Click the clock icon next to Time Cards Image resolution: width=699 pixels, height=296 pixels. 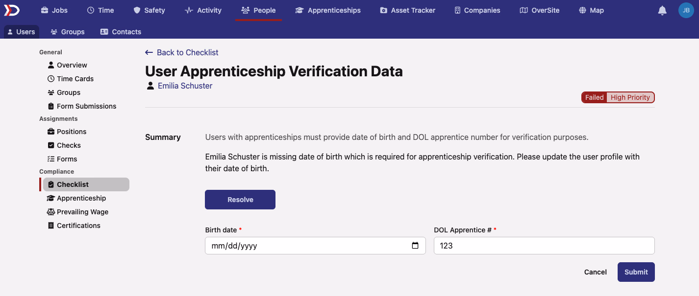click(x=51, y=79)
